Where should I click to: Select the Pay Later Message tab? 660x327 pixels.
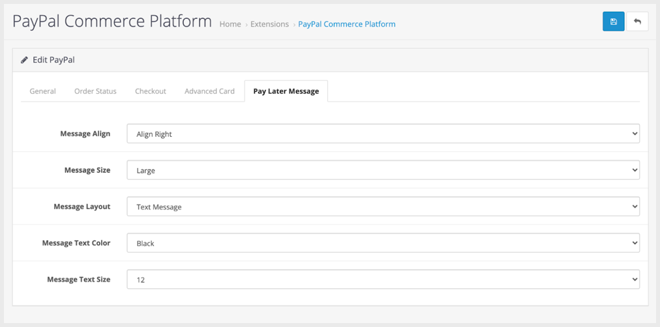pos(286,91)
